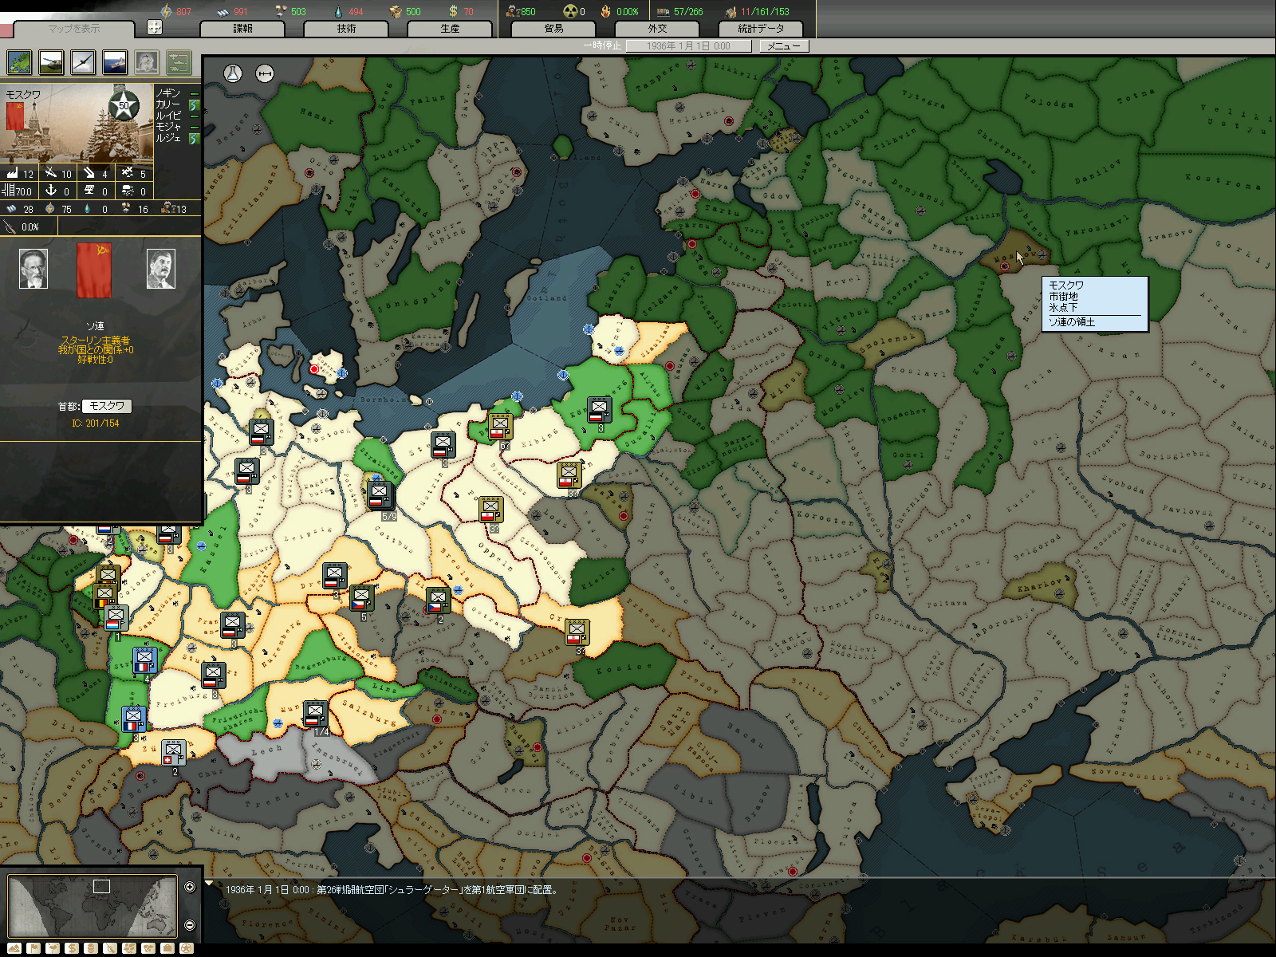1276x957 pixels.
Task: Select adjacent province ノギン in list
Action: click(167, 93)
